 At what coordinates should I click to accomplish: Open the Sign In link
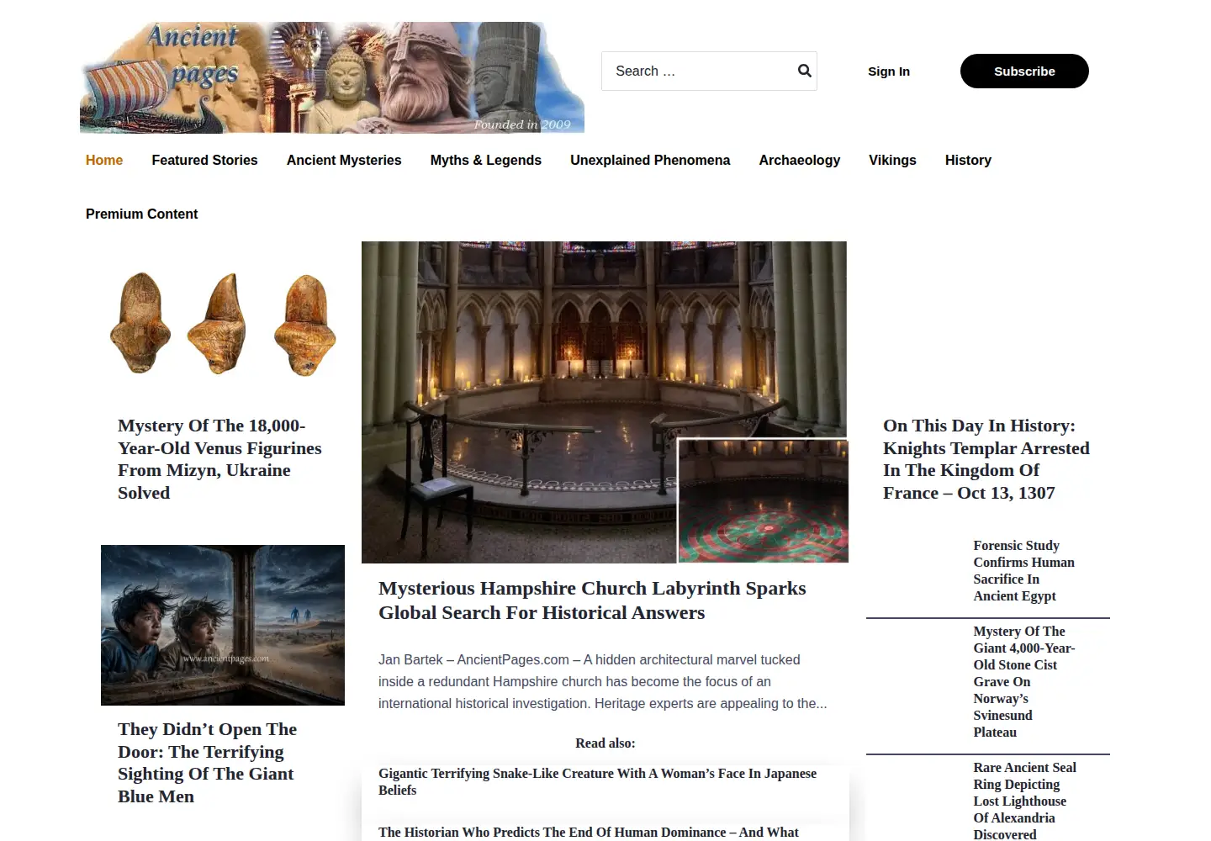point(889,71)
